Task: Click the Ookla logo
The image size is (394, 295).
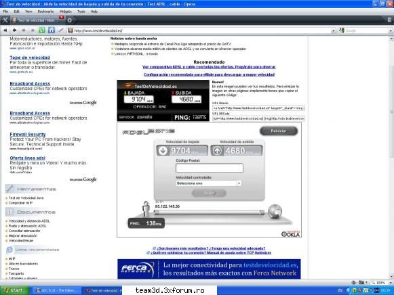Action: (290, 234)
